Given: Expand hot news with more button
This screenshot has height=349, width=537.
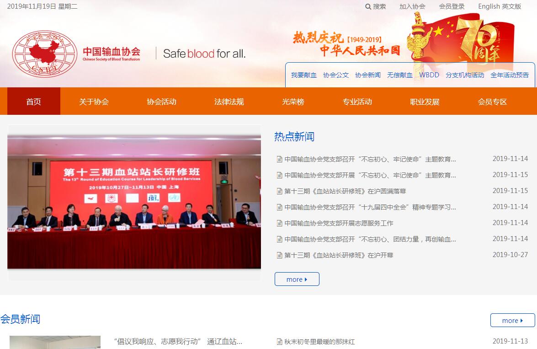Looking at the screenshot, I should (x=297, y=279).
